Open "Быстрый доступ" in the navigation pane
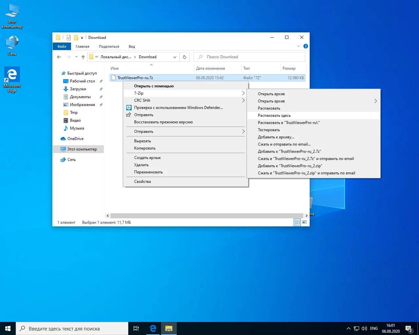 coord(82,73)
